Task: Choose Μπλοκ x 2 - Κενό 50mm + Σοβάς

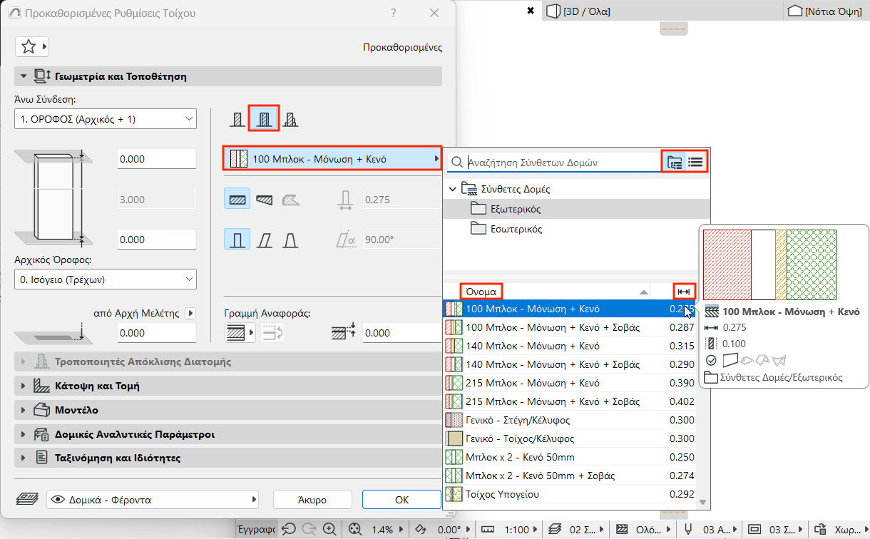Action: pos(569,476)
